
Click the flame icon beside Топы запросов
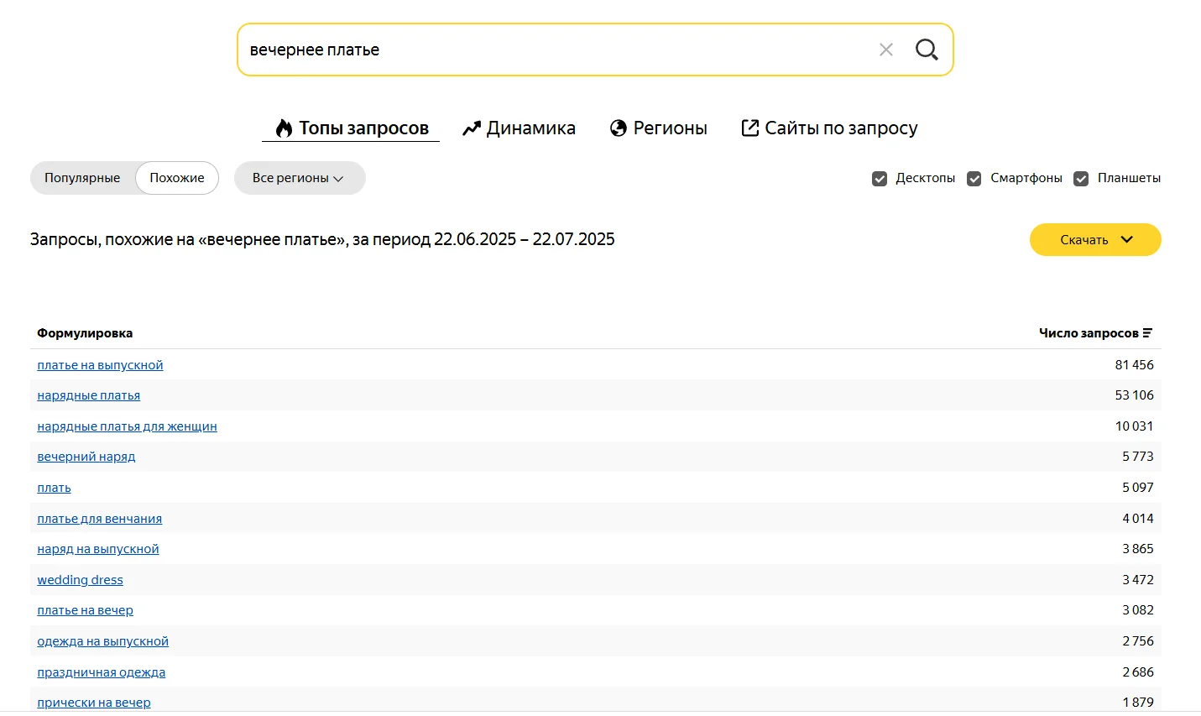pos(285,128)
